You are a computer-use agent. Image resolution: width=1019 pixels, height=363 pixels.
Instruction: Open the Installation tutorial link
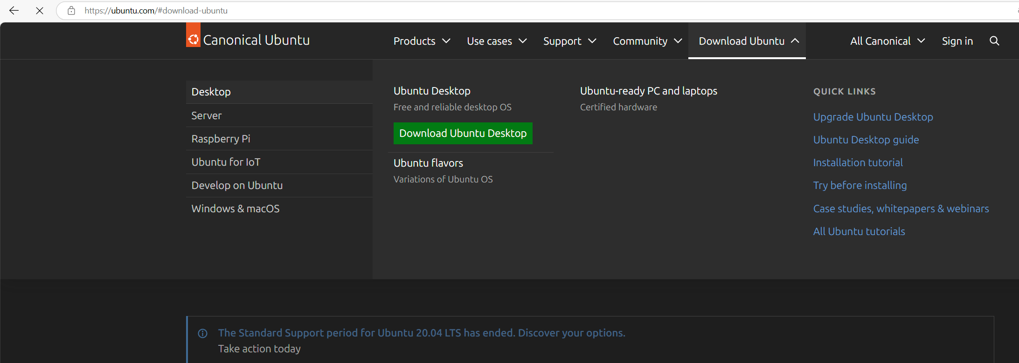[858, 162]
